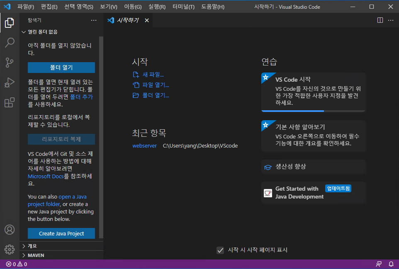Open the 보기(V) menu
This screenshot has height=269, width=399.
[x=109, y=7]
